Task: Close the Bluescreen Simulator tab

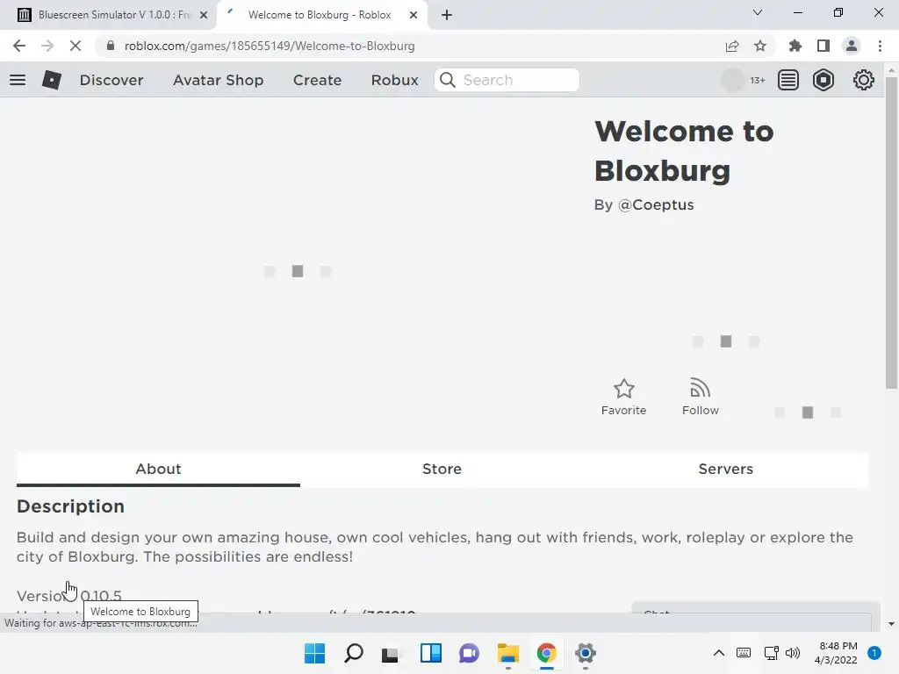Action: (x=204, y=15)
